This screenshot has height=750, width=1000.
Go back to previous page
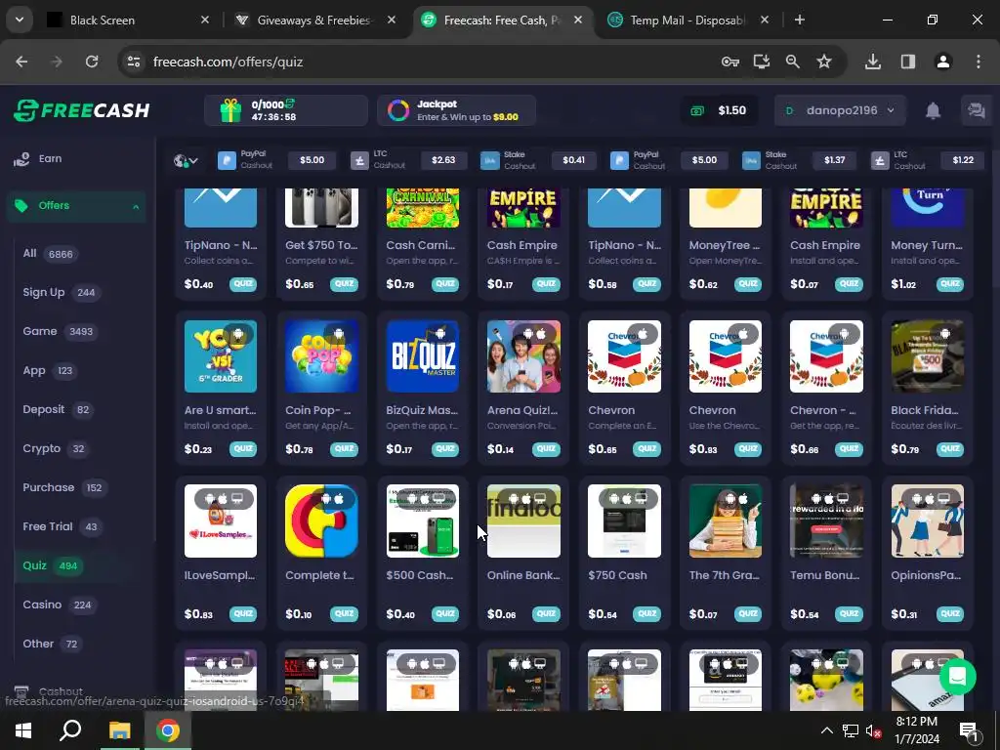pos(21,62)
